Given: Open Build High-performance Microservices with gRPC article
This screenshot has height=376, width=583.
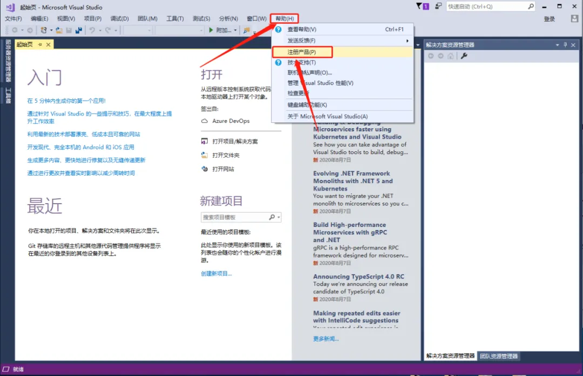Looking at the screenshot, I should (x=350, y=232).
